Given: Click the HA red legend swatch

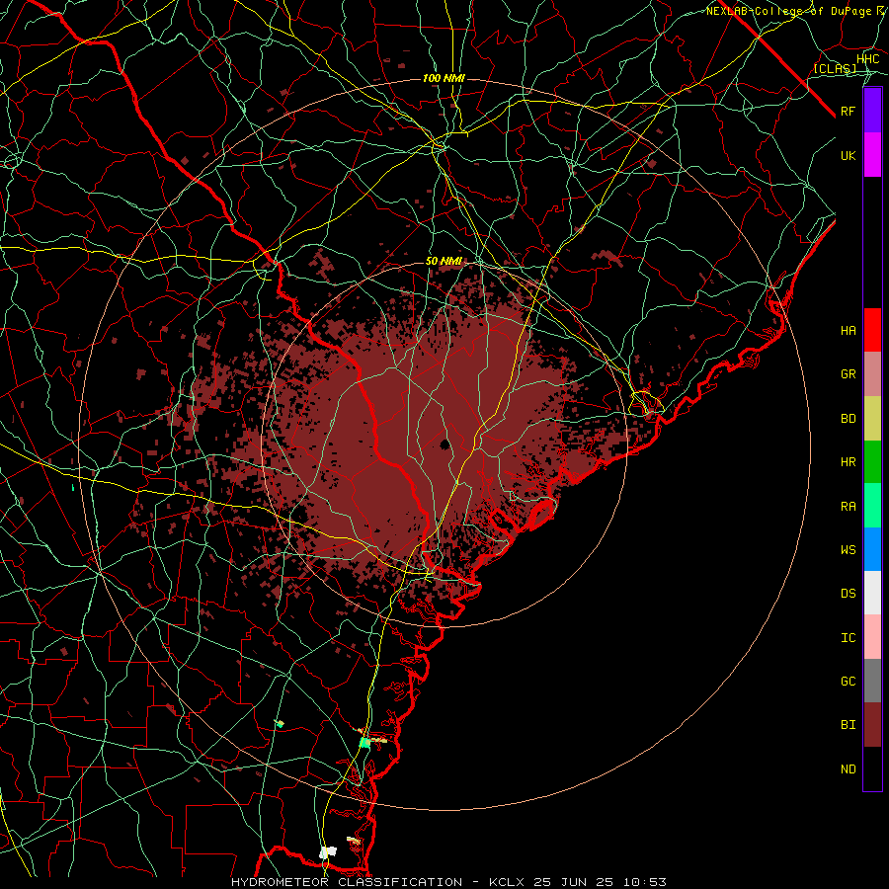Looking at the screenshot, I should (x=872, y=330).
